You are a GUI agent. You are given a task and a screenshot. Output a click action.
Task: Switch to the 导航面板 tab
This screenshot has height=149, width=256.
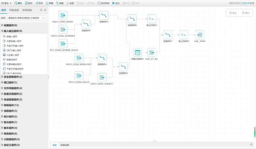[14, 10]
